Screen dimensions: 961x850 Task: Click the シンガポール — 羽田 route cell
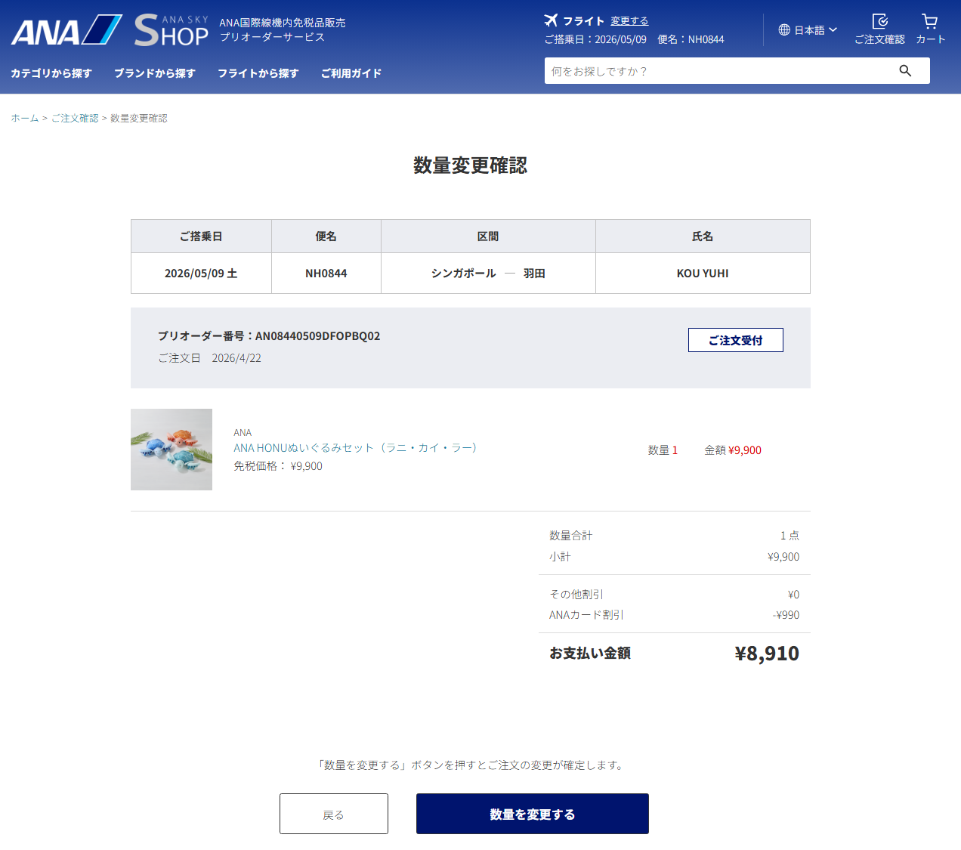488,274
